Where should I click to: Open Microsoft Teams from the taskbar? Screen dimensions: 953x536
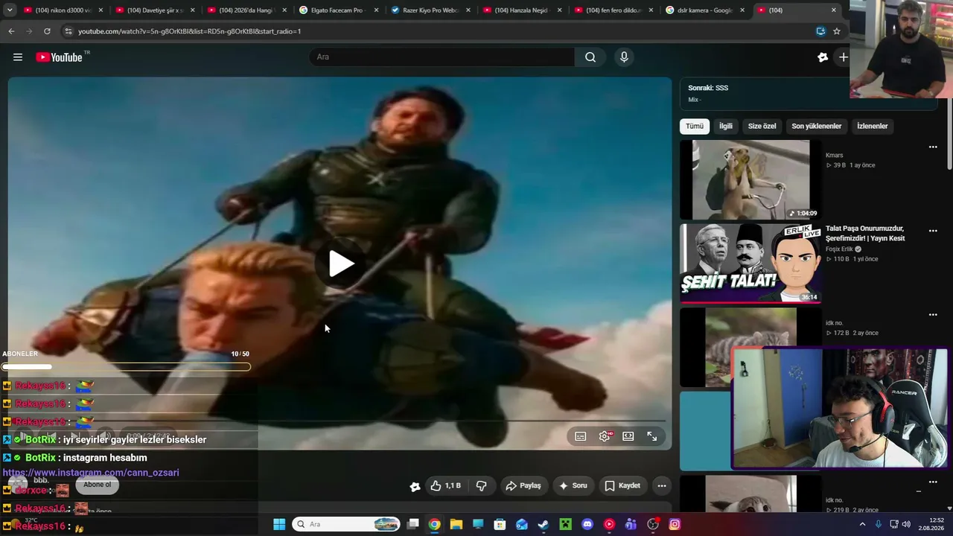point(631,524)
